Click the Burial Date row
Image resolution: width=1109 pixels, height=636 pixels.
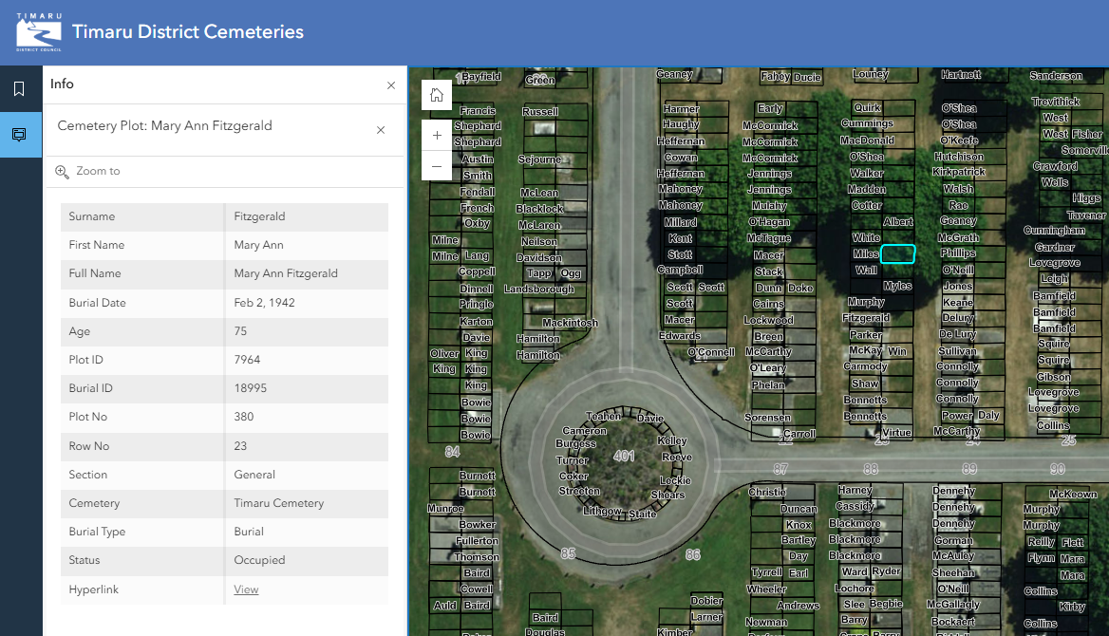224,303
